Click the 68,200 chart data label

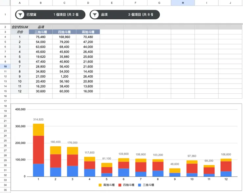pyautogui.click(x=209, y=161)
